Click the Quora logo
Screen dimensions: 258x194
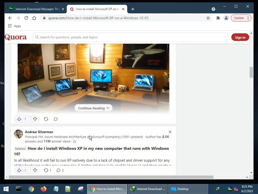tap(16, 37)
